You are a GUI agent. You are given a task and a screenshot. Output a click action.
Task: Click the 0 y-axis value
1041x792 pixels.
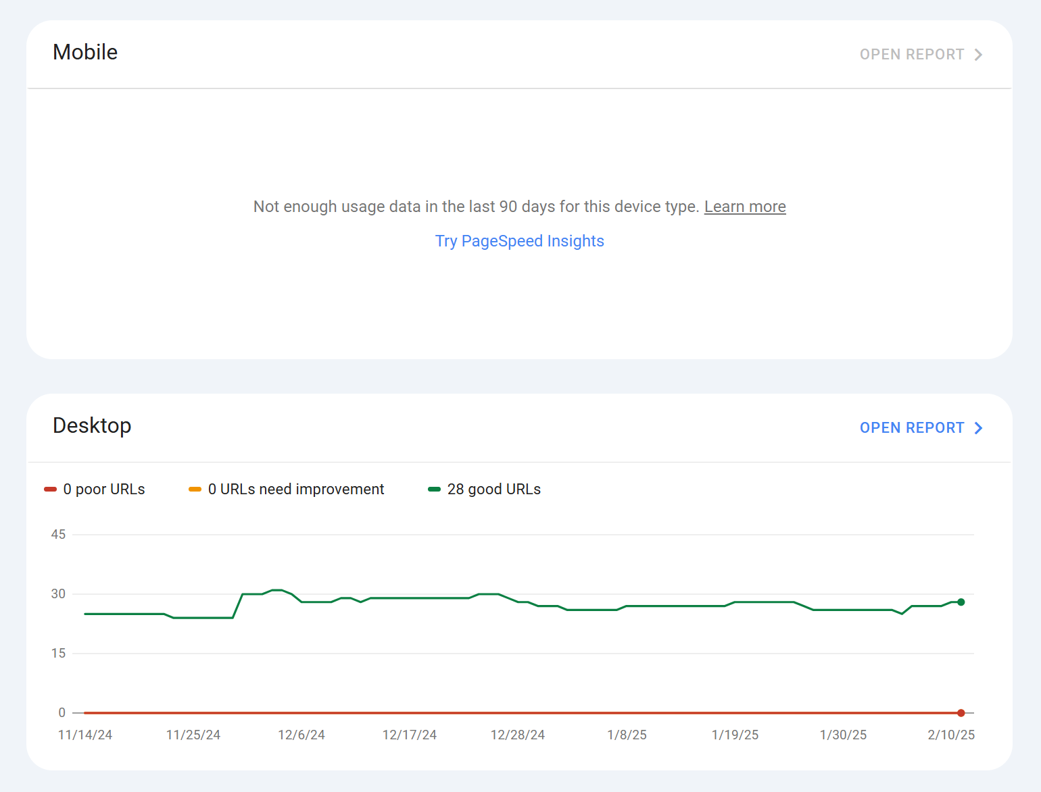click(62, 713)
